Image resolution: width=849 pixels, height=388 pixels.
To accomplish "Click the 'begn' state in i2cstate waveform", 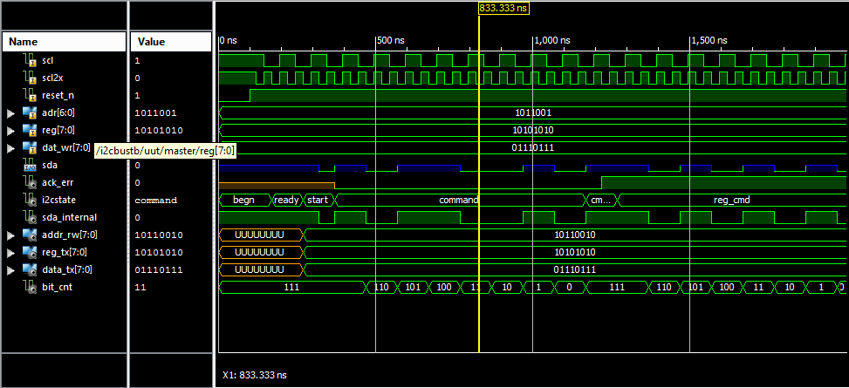I will pyautogui.click(x=243, y=201).
